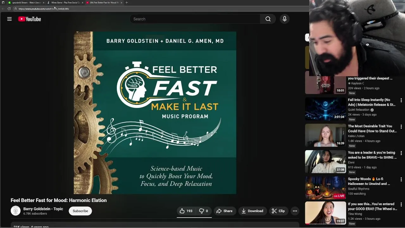Visit Tina Wong channel name
This screenshot has width=405, height=228.
pyautogui.click(x=355, y=214)
